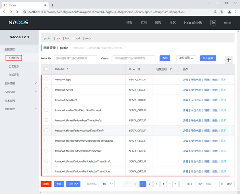Image resolution: width=240 pixels, height=194 pixels.
Task: Click the NACOS logo
Action: [19, 23]
